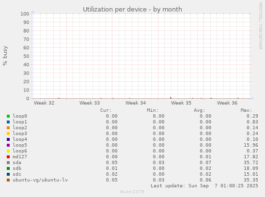Click the loop0 max value 0.29
Screen dimensions: 265x197
coord(252,116)
